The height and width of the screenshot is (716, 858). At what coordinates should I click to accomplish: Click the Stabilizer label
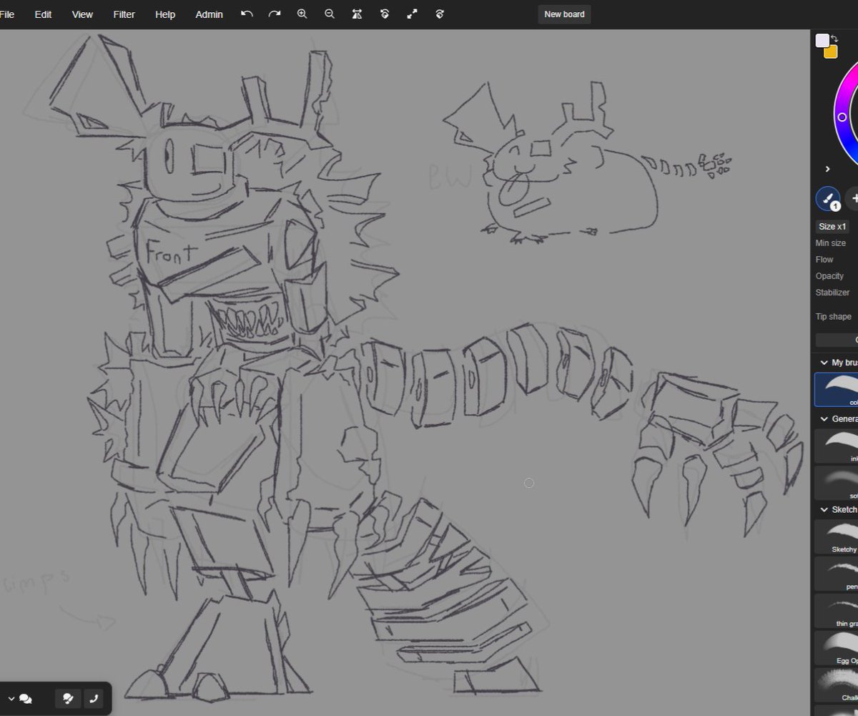[832, 293]
